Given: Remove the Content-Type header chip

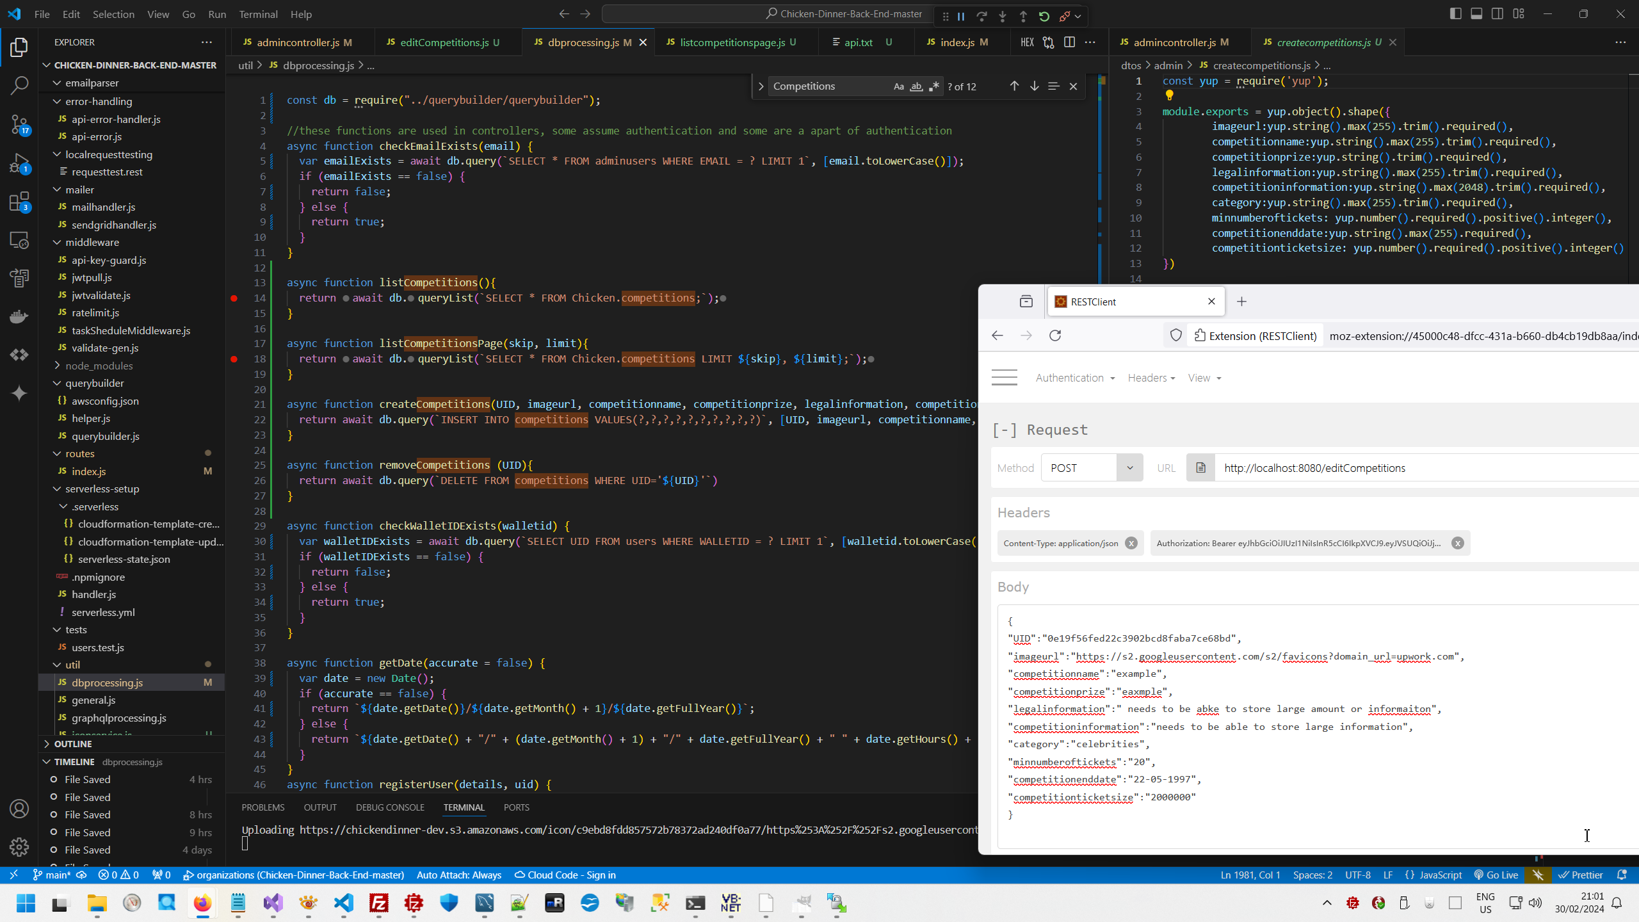Looking at the screenshot, I should (x=1131, y=544).
